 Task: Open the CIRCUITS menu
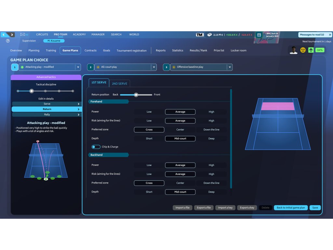point(42,35)
